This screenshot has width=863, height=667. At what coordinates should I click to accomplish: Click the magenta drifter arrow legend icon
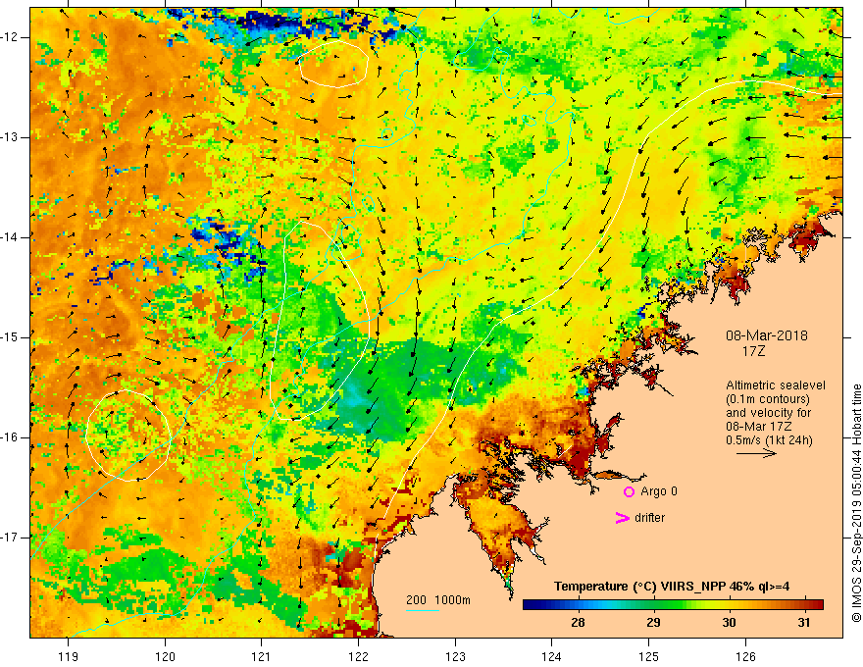pyautogui.click(x=622, y=518)
